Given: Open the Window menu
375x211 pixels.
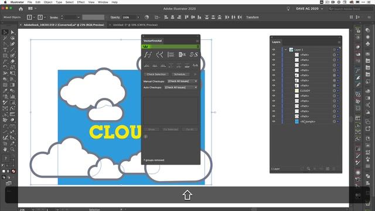Looking at the screenshot, I should point(103,2).
